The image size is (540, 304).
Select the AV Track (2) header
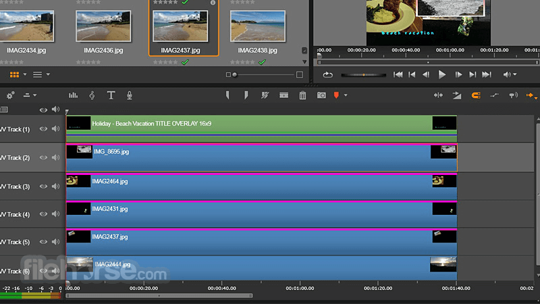[x=15, y=158]
